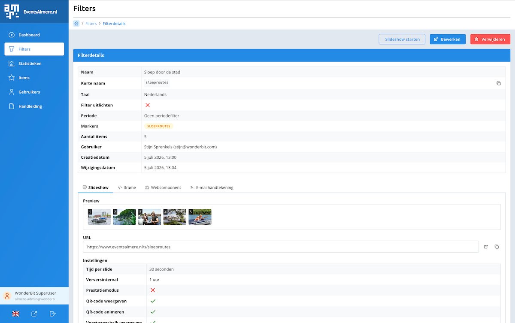The image size is (515, 323).
Task: Select preview thumbnail number 2
Action: point(124,217)
